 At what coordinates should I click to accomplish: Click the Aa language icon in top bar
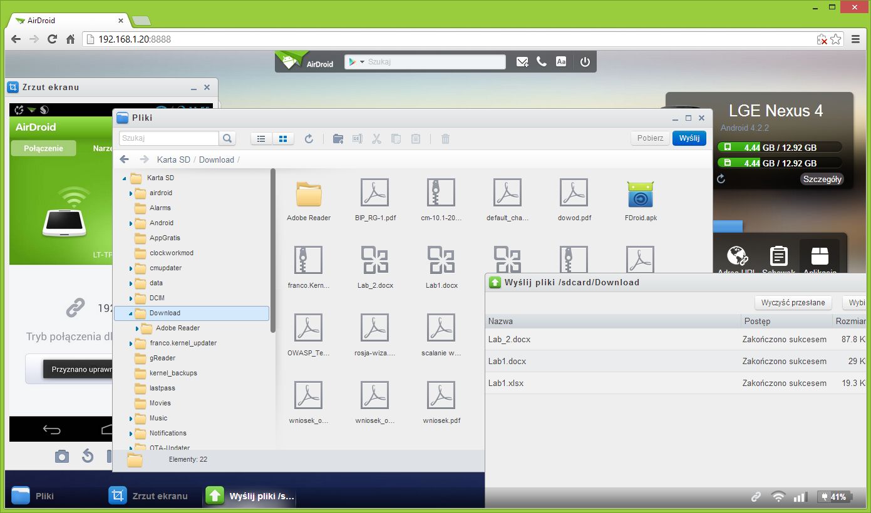pyautogui.click(x=562, y=62)
